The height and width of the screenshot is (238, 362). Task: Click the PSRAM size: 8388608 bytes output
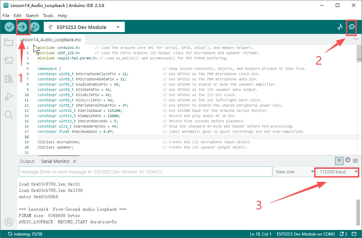point(49,216)
